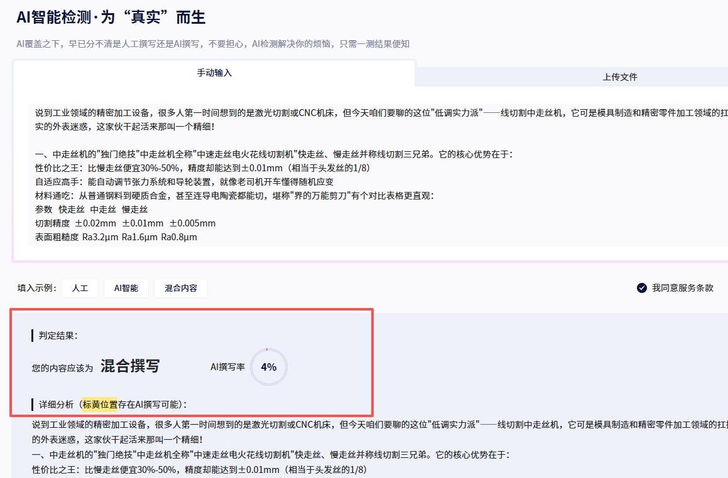Screen dimensions: 728x478
Task: Fill example using AI智能 button
Action: click(x=126, y=288)
